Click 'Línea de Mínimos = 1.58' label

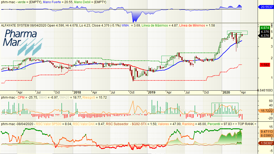click(x=197, y=25)
